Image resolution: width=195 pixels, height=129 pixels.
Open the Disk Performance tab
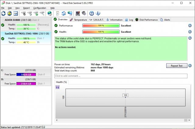pyautogui.click(x=148, y=20)
